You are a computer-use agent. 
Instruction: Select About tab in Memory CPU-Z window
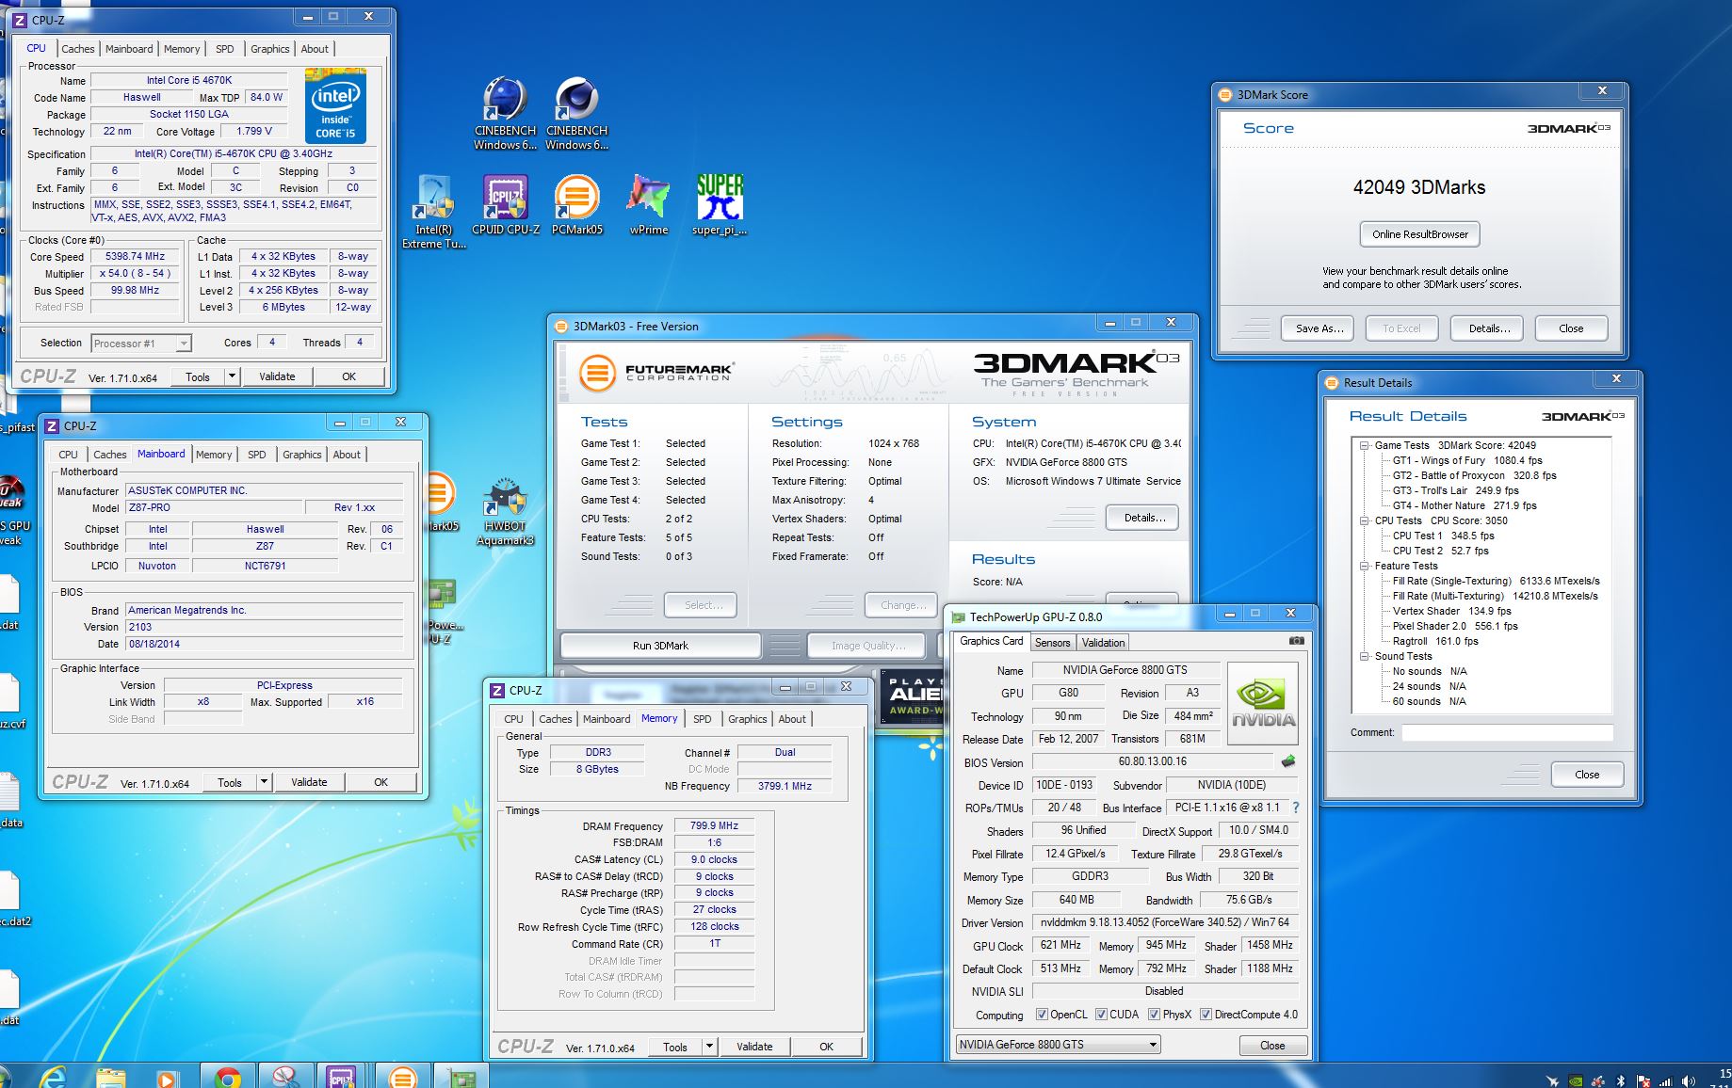point(792,719)
